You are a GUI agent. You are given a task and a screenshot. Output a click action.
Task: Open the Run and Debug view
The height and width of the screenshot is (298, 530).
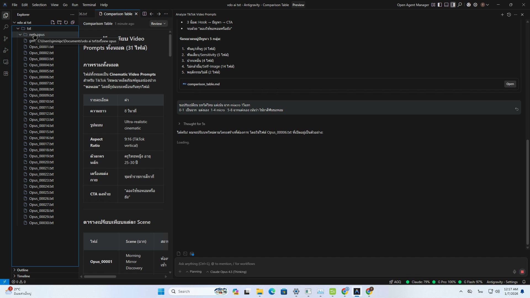tap(6, 50)
